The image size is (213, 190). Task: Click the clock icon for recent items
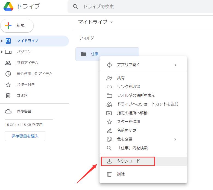click(8, 74)
